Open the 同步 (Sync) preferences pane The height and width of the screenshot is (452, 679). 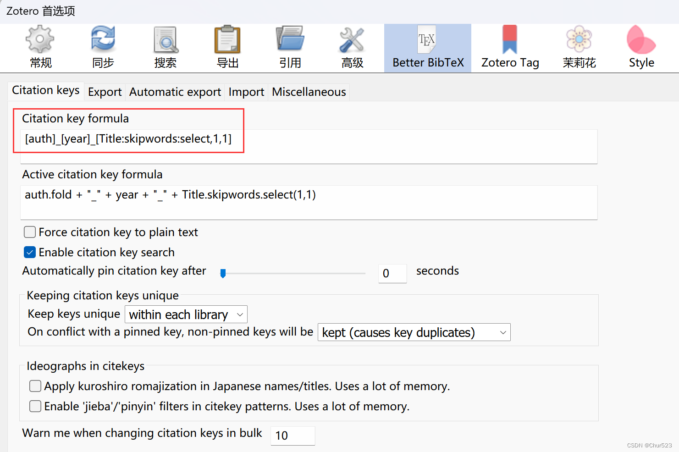click(x=103, y=48)
